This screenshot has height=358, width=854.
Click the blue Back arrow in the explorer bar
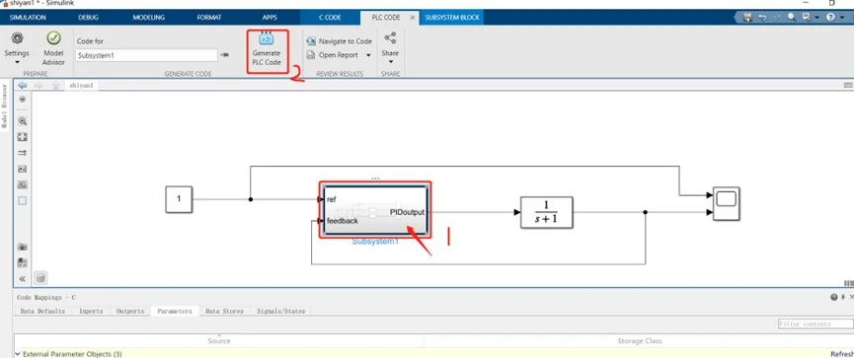23,86
